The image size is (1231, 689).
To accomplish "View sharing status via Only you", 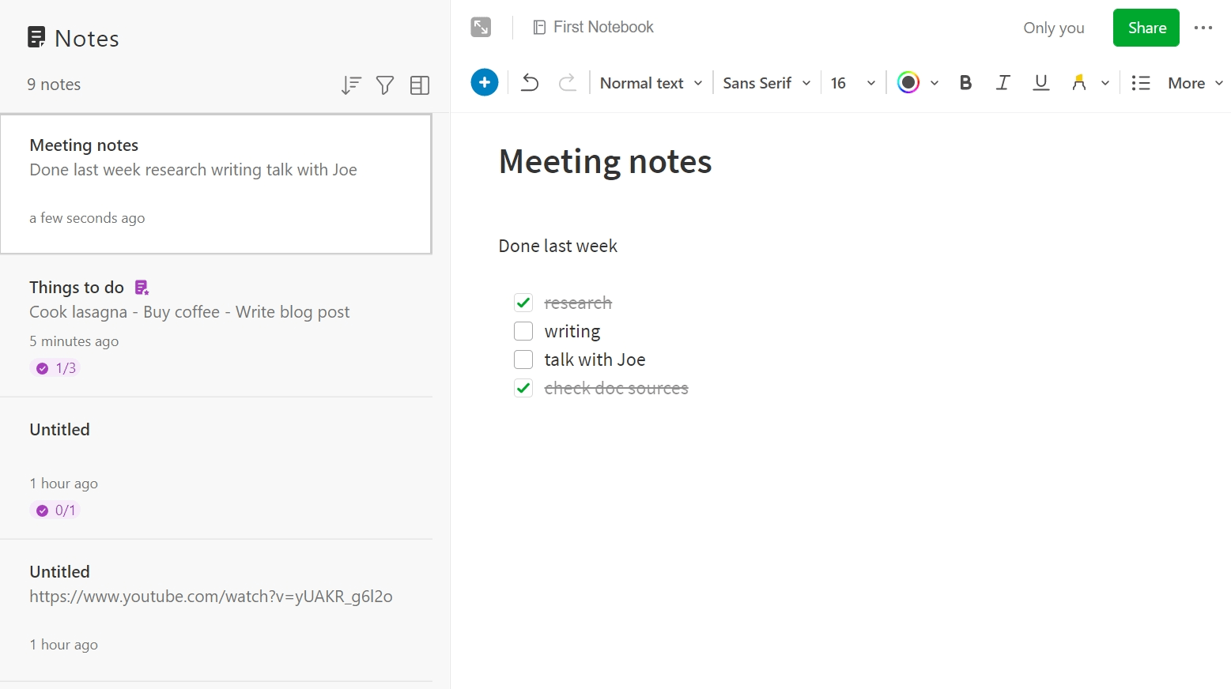I will click(1053, 28).
